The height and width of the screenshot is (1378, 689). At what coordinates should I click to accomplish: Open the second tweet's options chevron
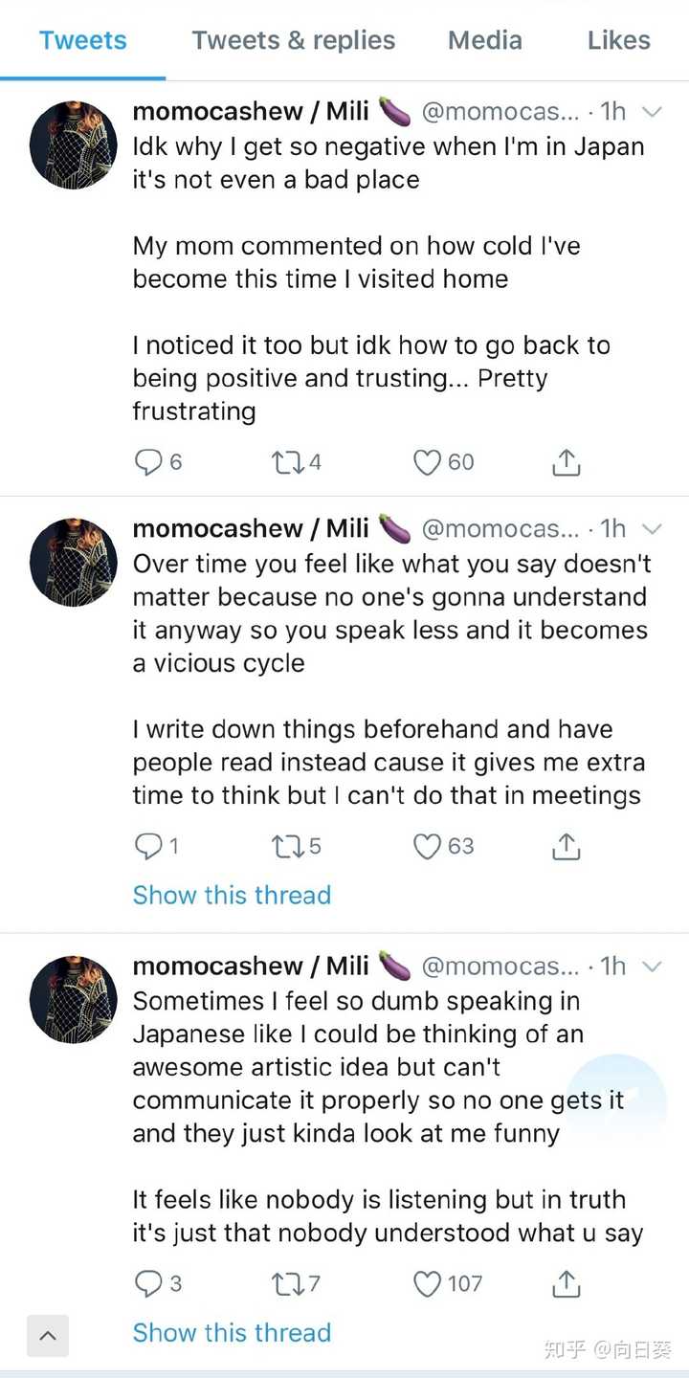click(652, 529)
